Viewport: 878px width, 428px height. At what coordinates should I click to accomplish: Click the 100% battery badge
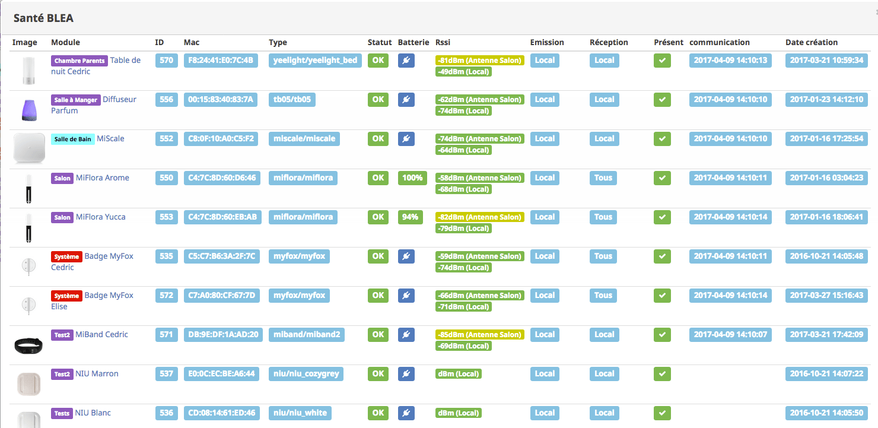tap(413, 177)
